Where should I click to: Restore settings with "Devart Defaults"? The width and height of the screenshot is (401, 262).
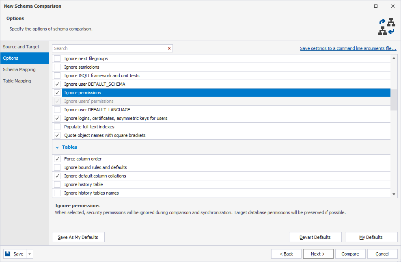(x=315, y=237)
